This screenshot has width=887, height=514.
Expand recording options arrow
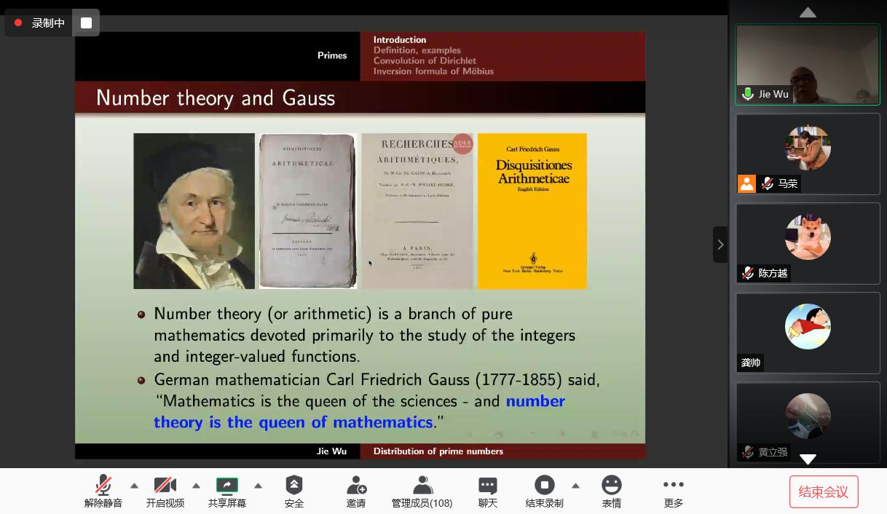click(x=575, y=486)
